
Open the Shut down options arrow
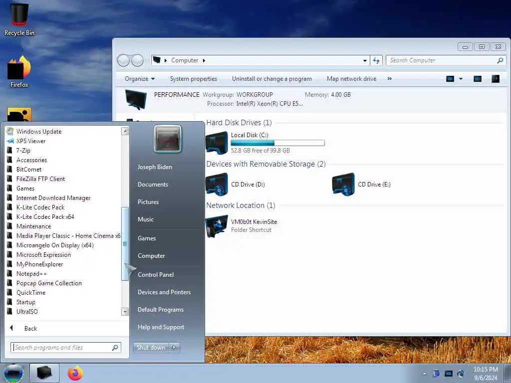pos(174,348)
